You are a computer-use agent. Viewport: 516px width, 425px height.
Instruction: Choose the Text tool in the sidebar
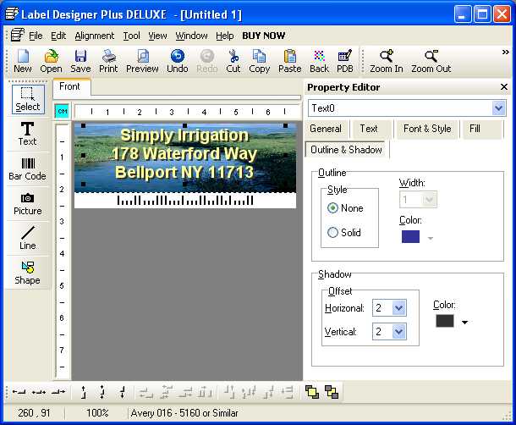coord(27,134)
